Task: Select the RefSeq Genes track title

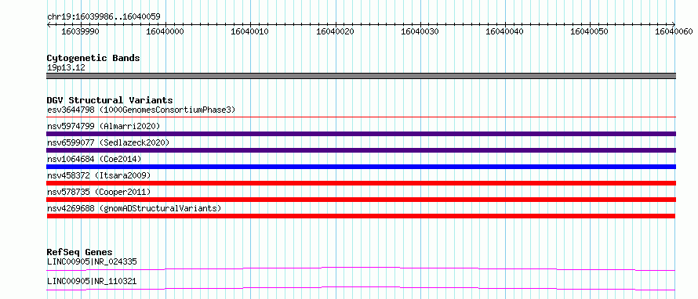Action: pyautogui.click(x=79, y=252)
